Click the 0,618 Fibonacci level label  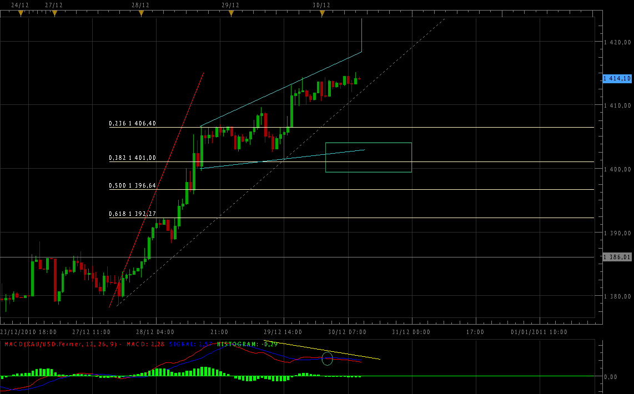pos(132,214)
